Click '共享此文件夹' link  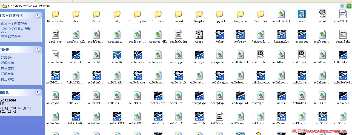pyautogui.click(x=11, y=36)
